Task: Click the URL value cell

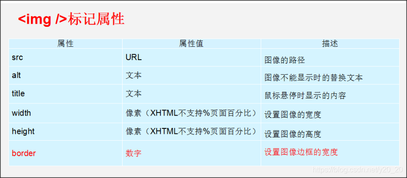Action: tap(191, 57)
